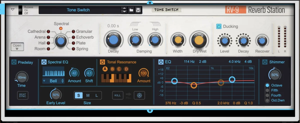The width and height of the screenshot is (300, 123).
Task: Click the browse patch folder icon
Action: pos(131,10)
